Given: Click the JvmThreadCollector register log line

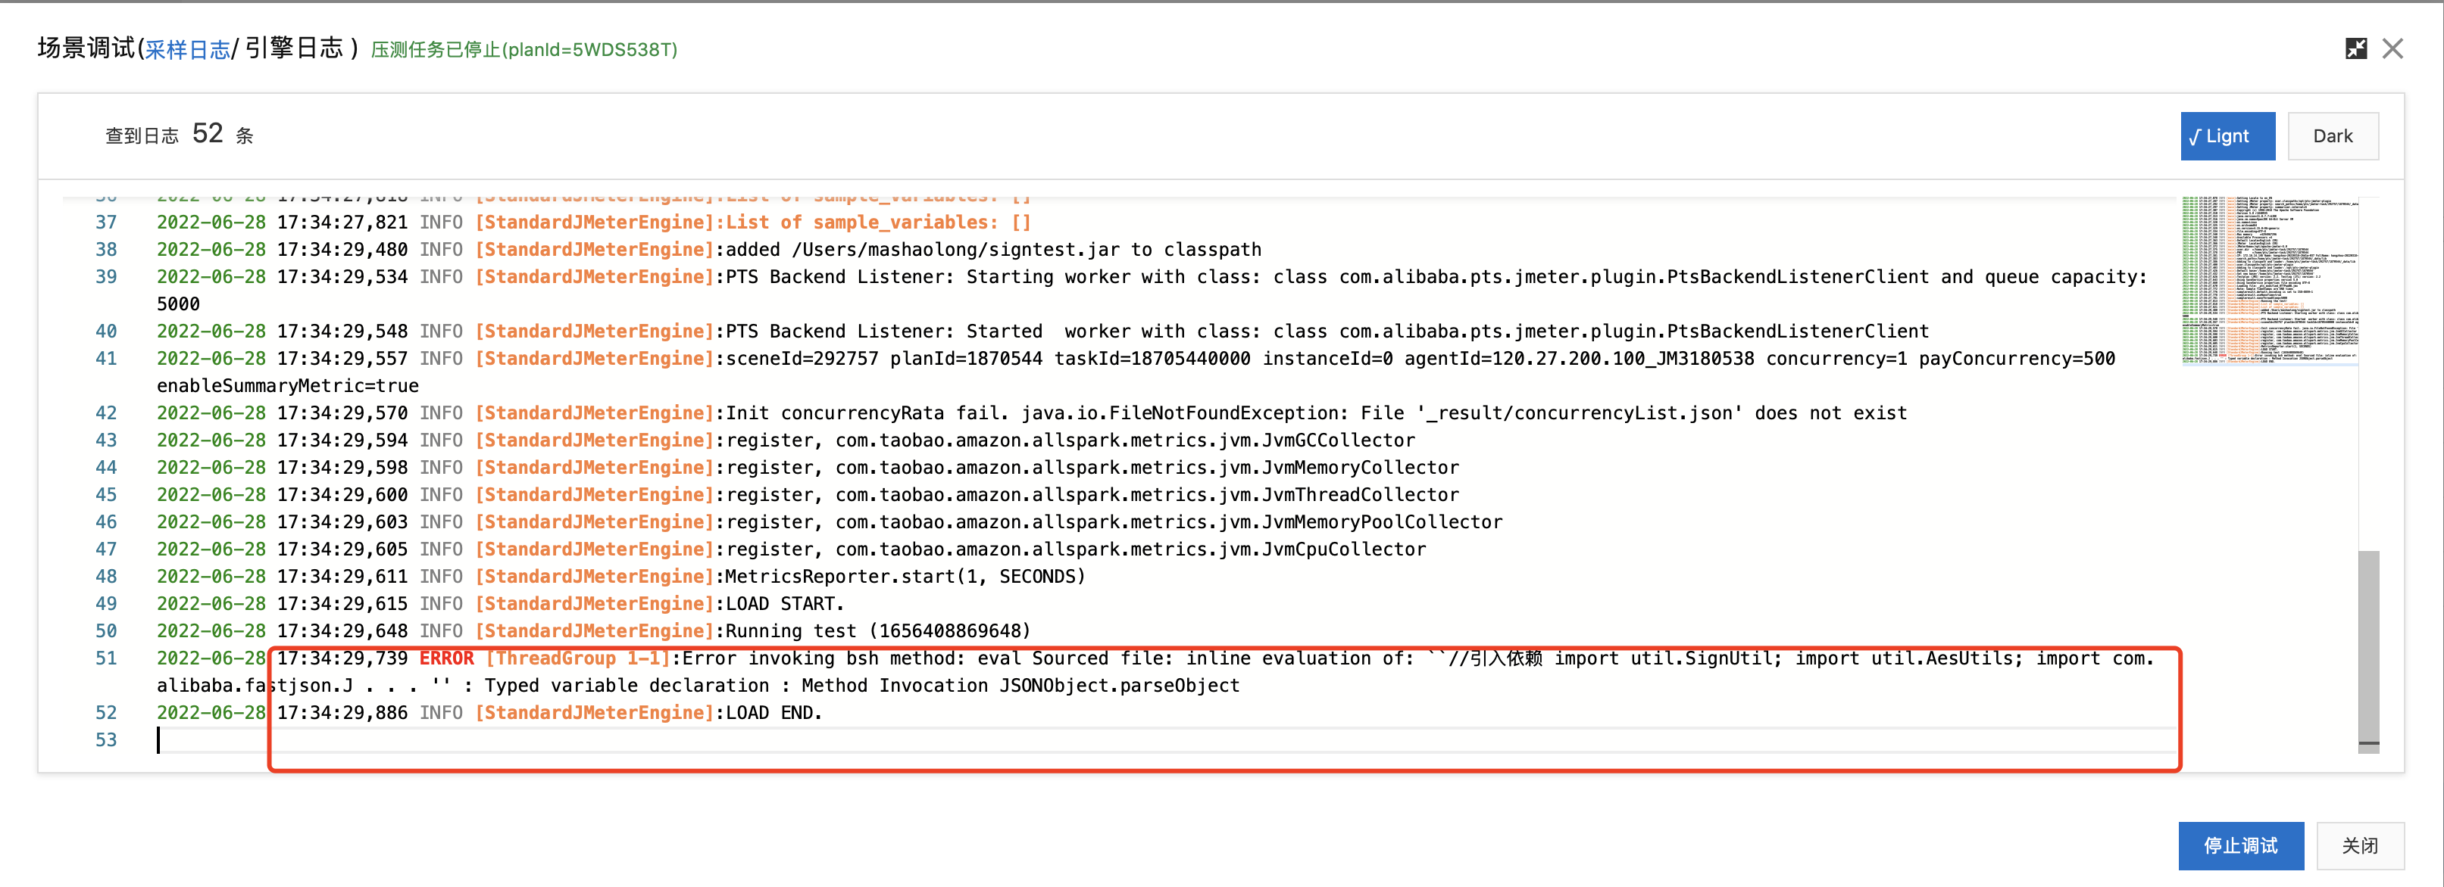Looking at the screenshot, I should (x=1092, y=495).
